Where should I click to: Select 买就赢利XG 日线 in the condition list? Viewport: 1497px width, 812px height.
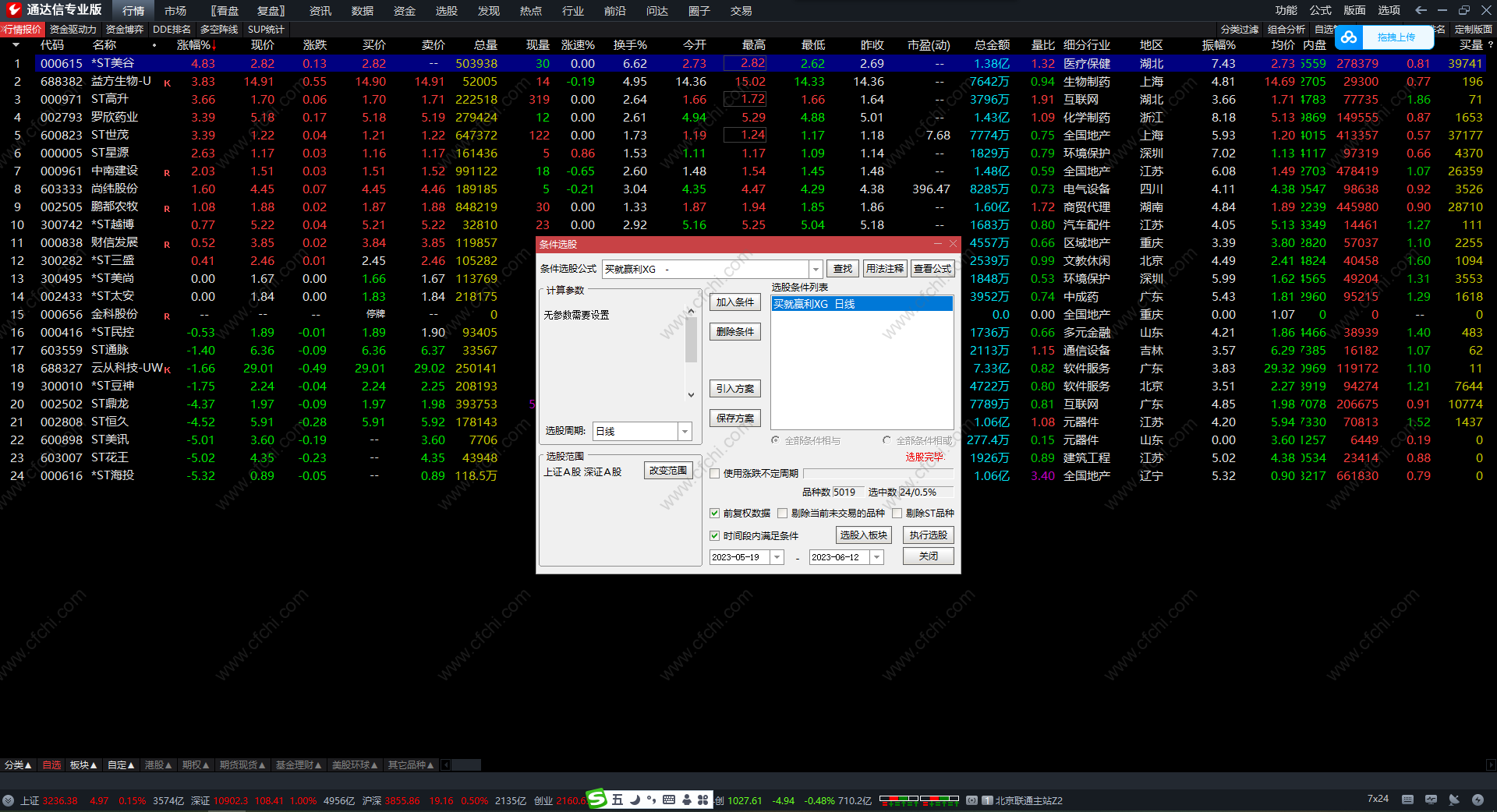[x=861, y=304]
